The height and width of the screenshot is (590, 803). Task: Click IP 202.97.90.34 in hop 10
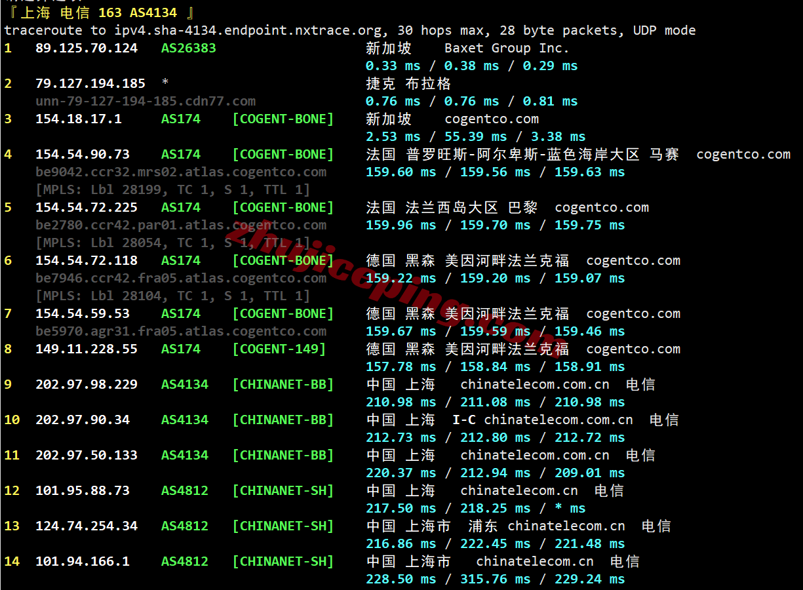click(x=83, y=420)
